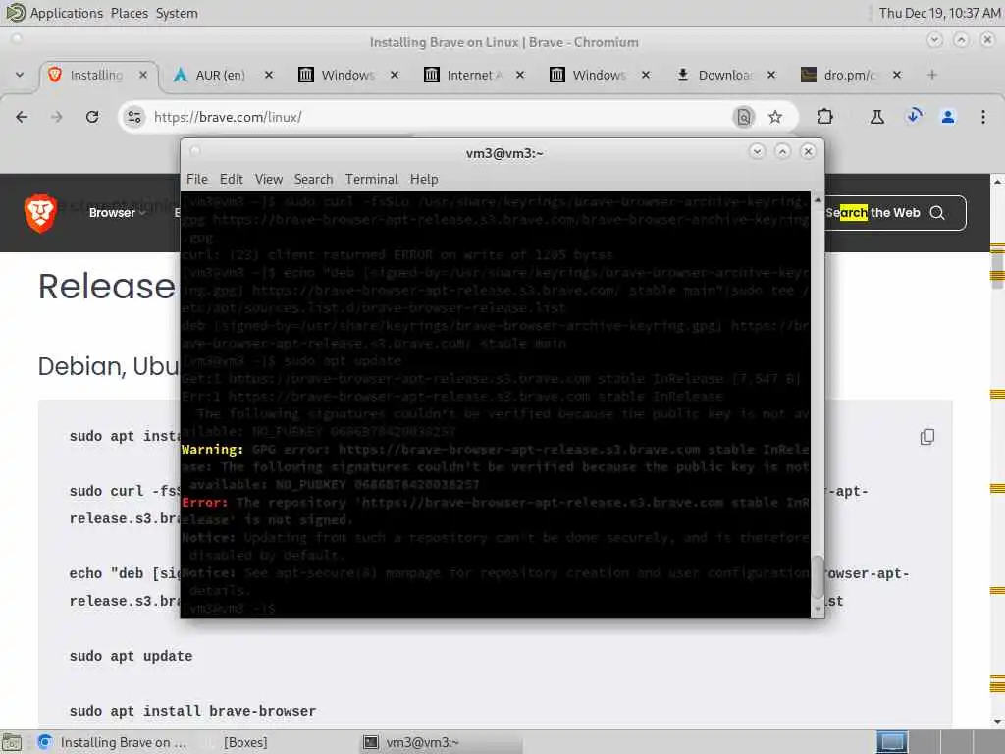Click the Brave lion logo

(39, 213)
